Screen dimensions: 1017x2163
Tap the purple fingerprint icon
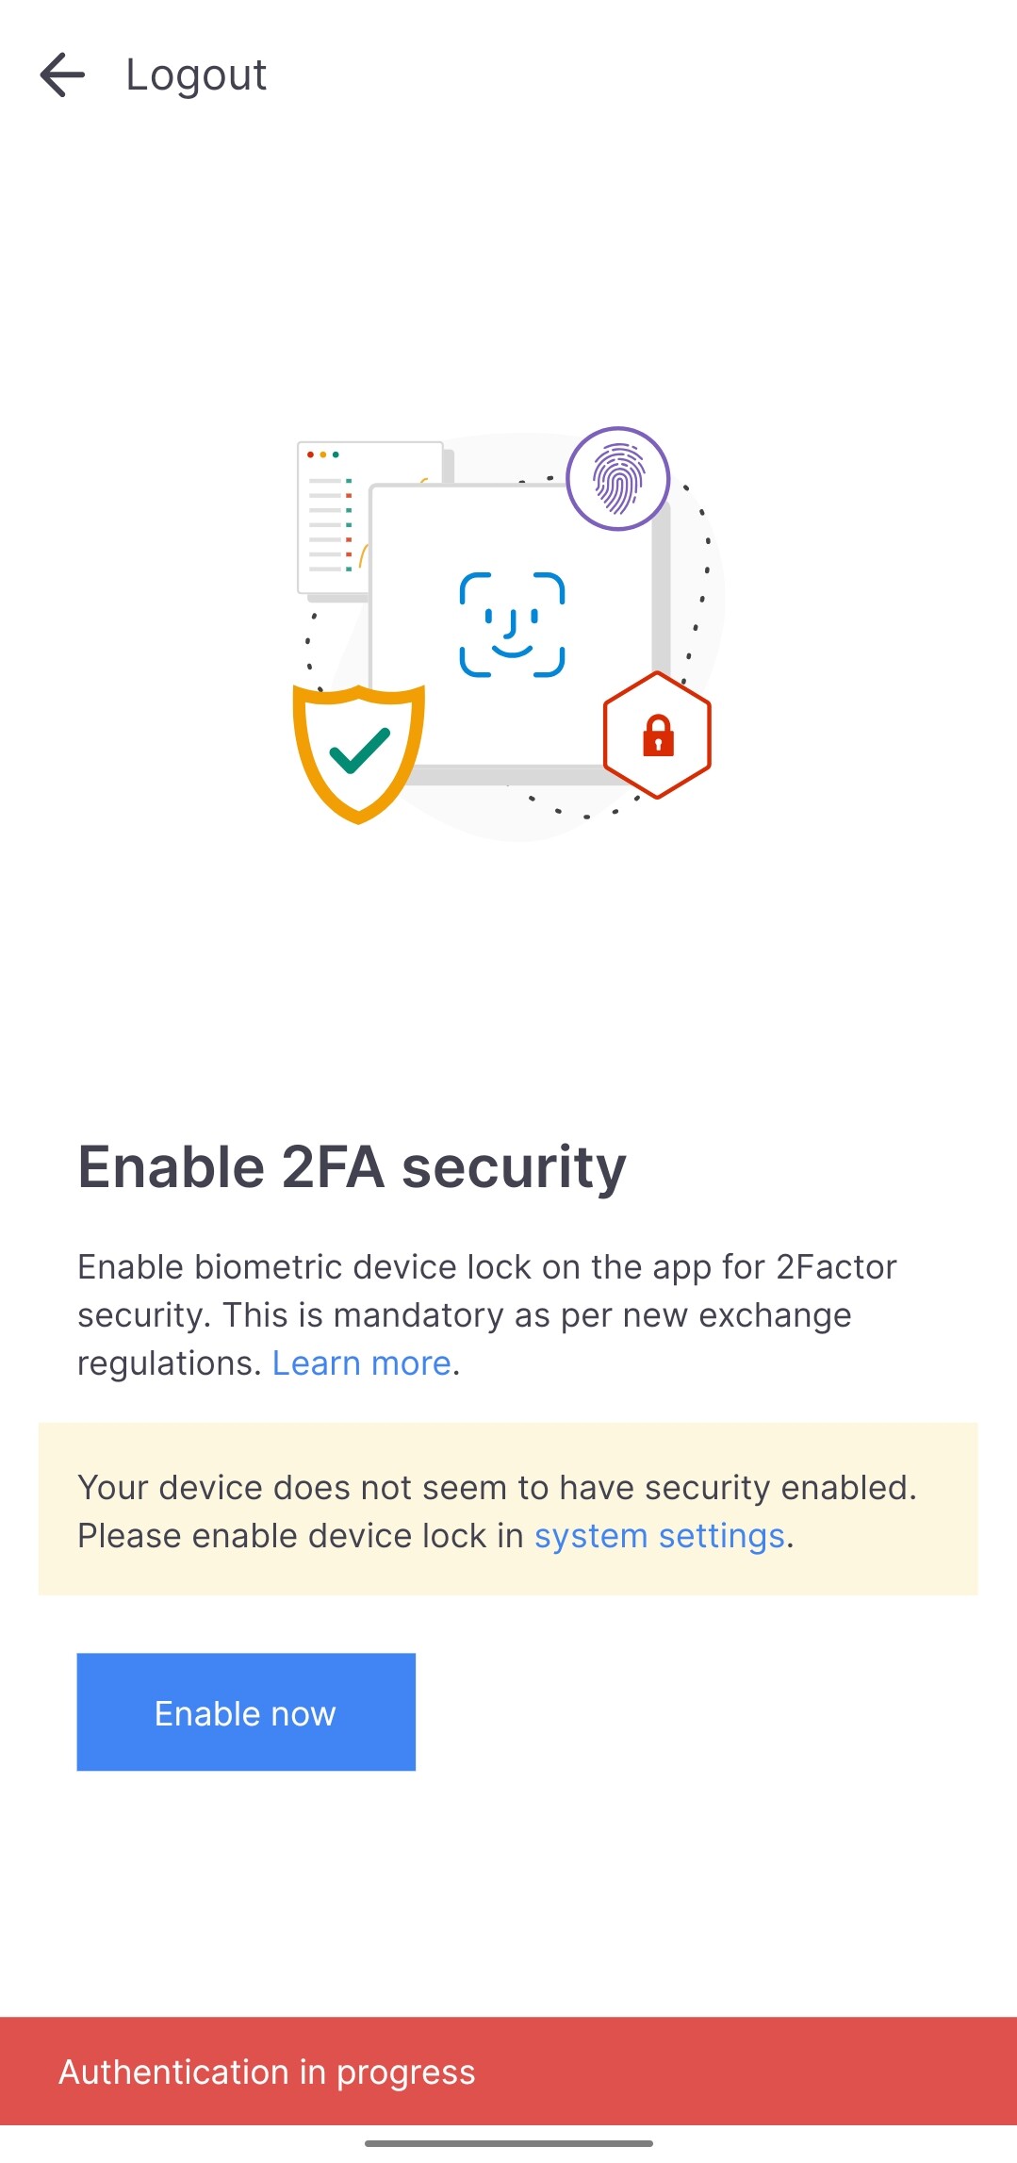[x=617, y=479]
